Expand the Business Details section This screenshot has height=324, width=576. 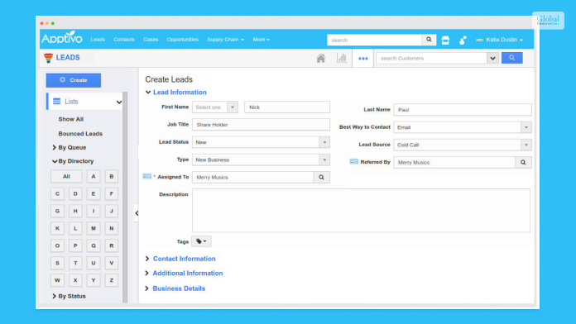[147, 288]
